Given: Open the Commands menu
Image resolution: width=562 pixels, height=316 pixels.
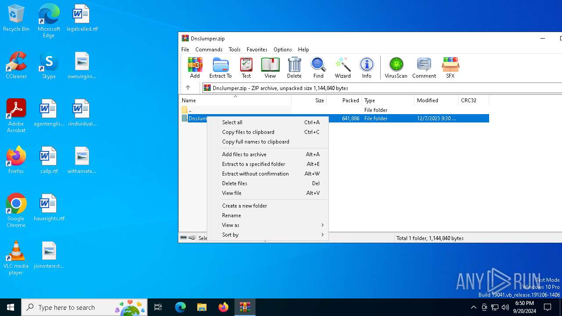Looking at the screenshot, I should tap(209, 50).
